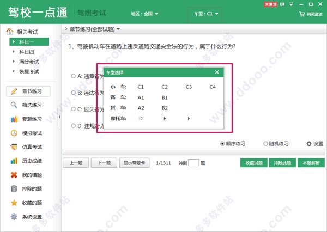
Task: Open 历史成绩 in the sidebar
Action: tap(32, 161)
